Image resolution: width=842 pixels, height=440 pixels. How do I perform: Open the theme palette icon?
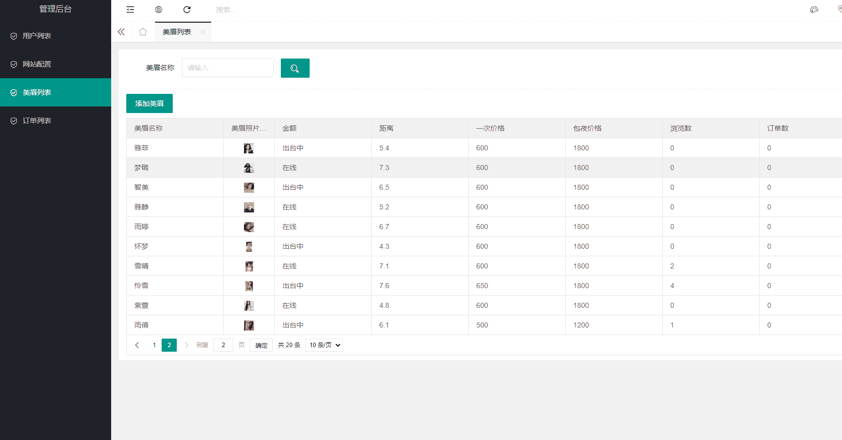(814, 10)
